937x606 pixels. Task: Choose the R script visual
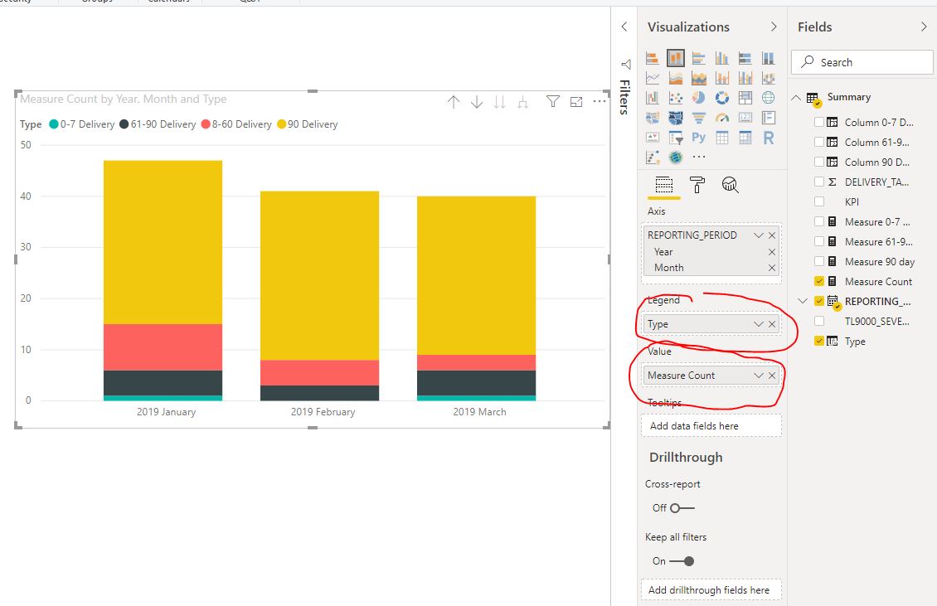click(769, 138)
